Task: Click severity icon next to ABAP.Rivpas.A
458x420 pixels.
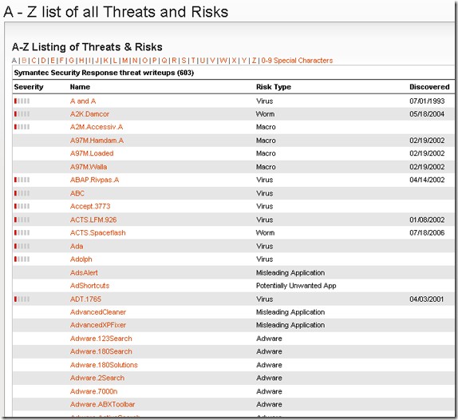Action: coord(22,180)
